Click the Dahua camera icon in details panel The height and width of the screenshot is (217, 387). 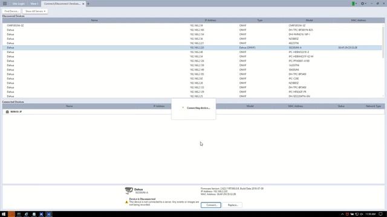coord(129,190)
